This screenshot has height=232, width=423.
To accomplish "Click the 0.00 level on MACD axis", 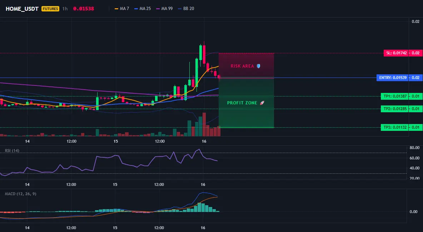I will (x=414, y=212).
